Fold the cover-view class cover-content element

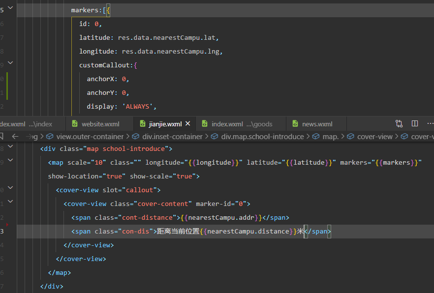(10, 202)
